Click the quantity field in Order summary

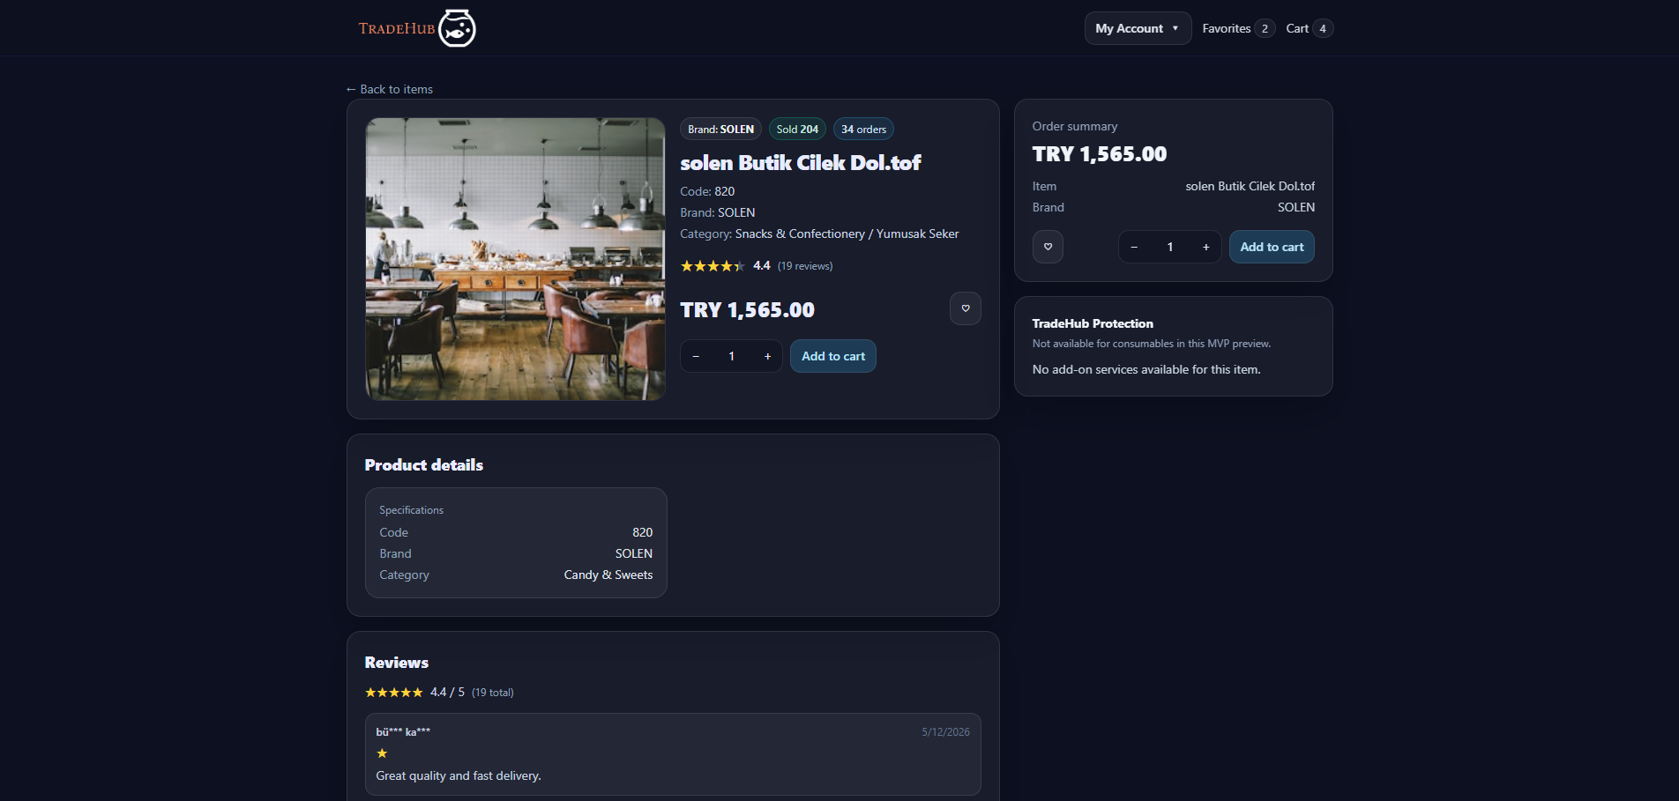click(1170, 247)
